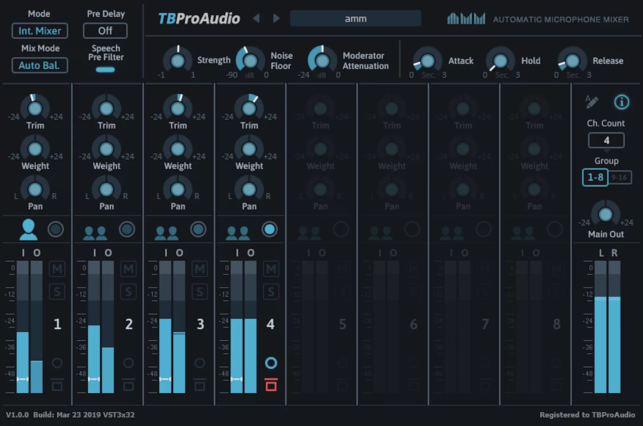This screenshot has height=426, width=643.
Task: Solo channel 1 with S button
Action: coord(57,292)
